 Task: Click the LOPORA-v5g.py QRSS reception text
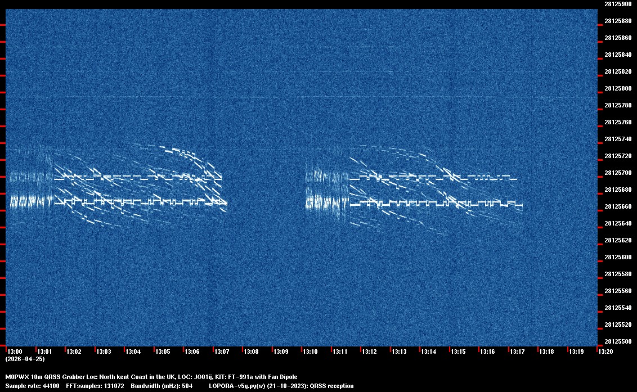click(x=281, y=386)
